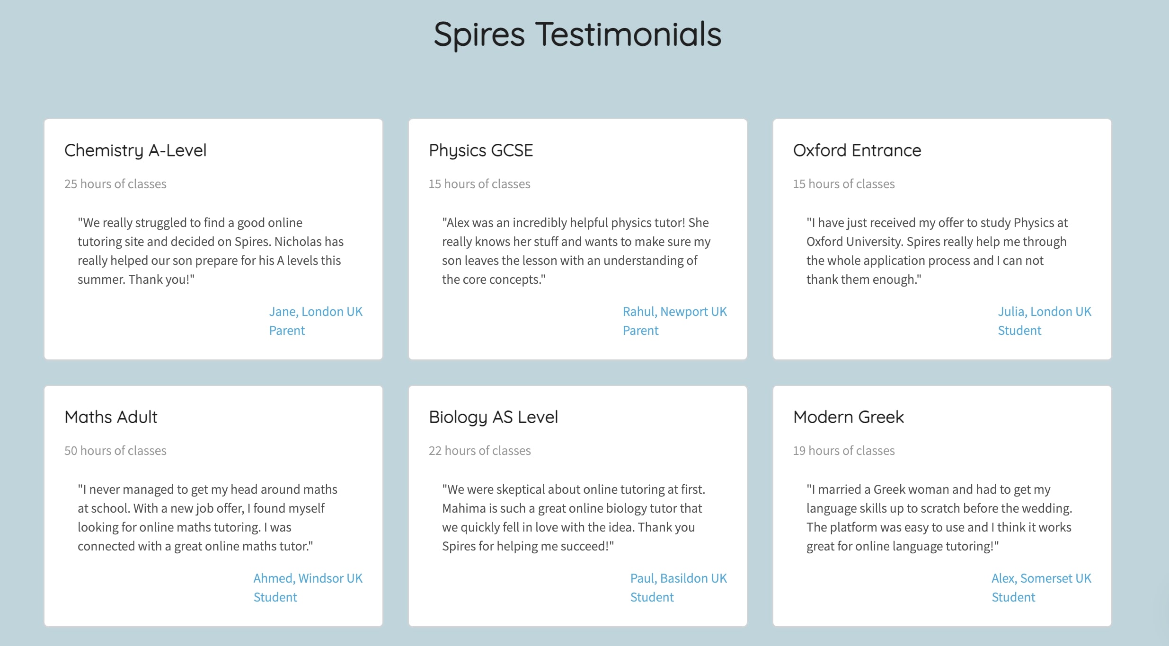Click the Alex, Somerset UK link

[1041, 578]
